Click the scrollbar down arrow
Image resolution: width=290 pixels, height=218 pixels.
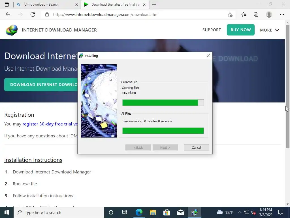(288, 204)
